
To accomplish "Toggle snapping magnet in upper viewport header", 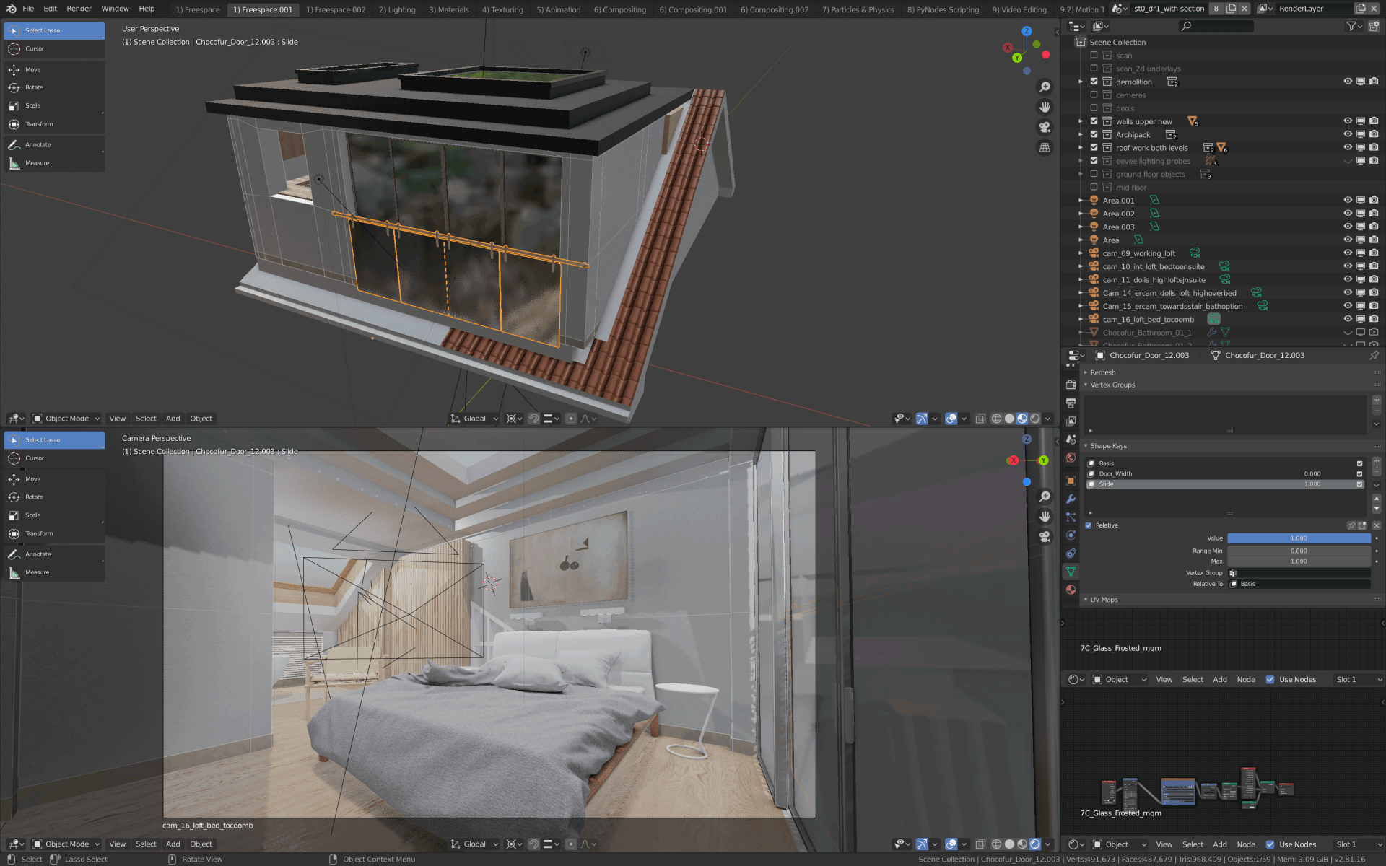I will (533, 419).
